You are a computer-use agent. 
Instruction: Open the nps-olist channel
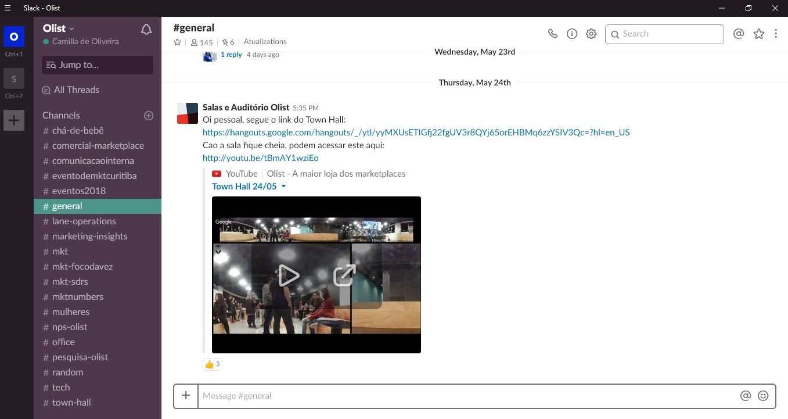click(98, 327)
